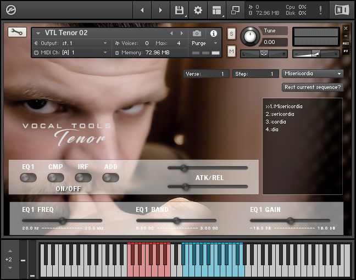Screen dimensions: 356x280
Task: Toggle the PV button
Action: (346, 51)
